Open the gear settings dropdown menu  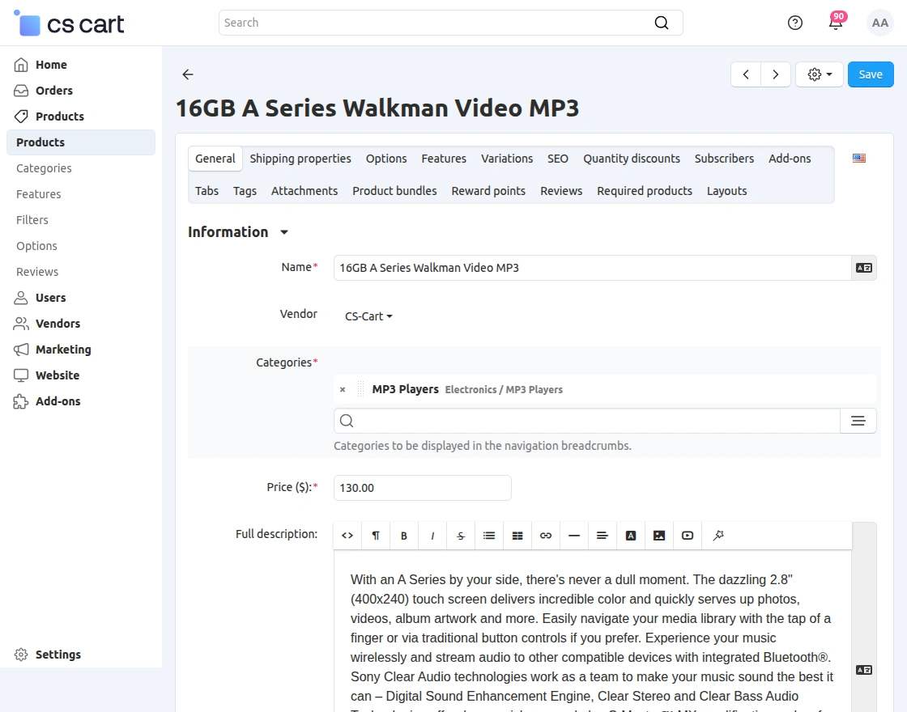pos(820,74)
